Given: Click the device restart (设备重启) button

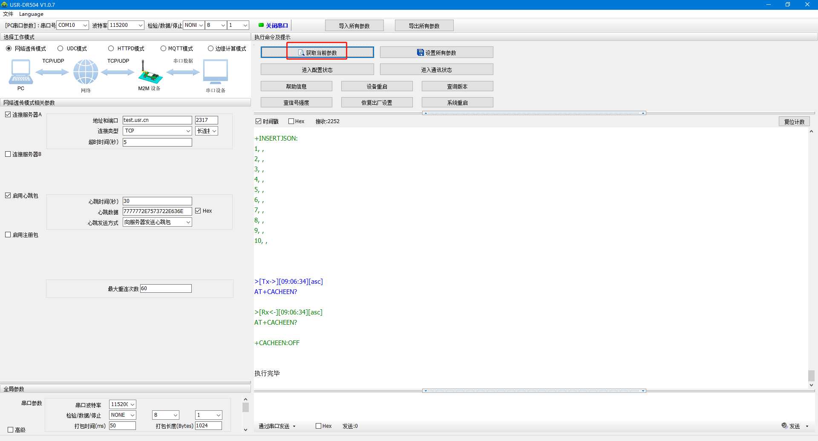Looking at the screenshot, I should point(377,86).
